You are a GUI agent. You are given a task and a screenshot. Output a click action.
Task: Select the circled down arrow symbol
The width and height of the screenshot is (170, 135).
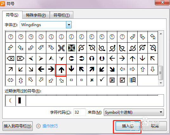click(102, 59)
